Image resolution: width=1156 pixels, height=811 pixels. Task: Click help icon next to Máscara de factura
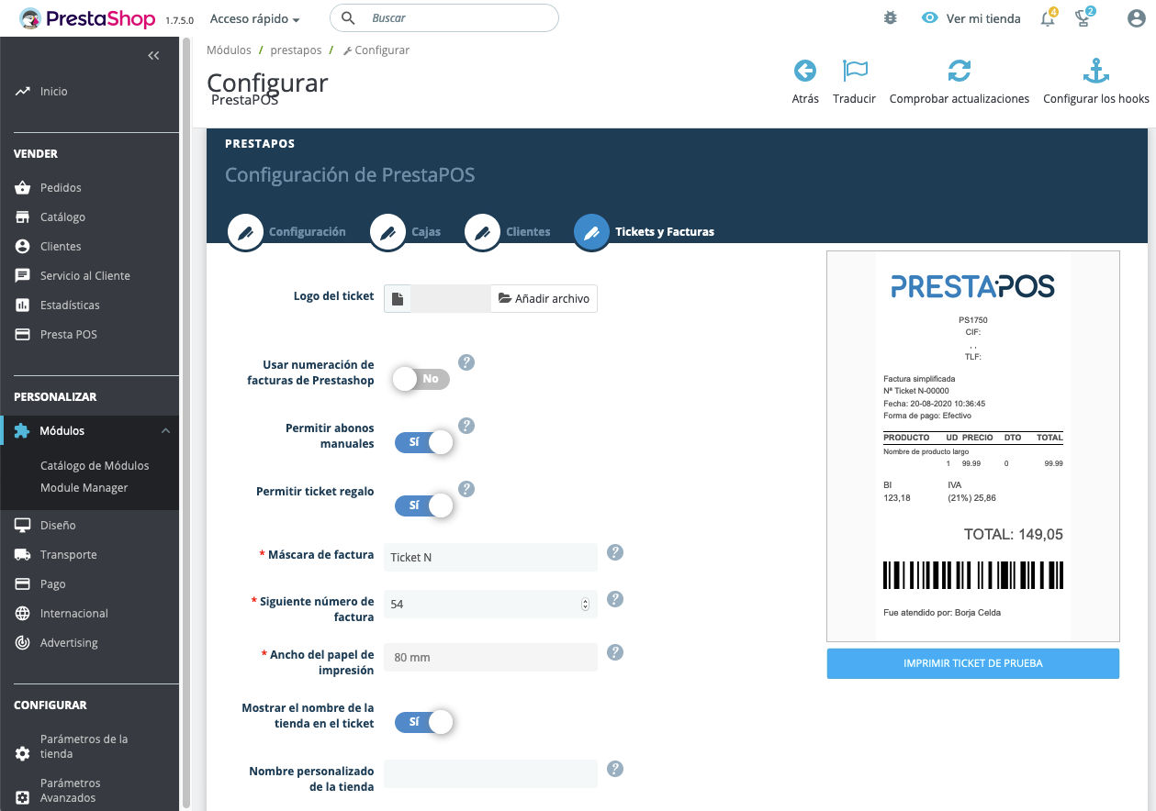pyautogui.click(x=616, y=552)
